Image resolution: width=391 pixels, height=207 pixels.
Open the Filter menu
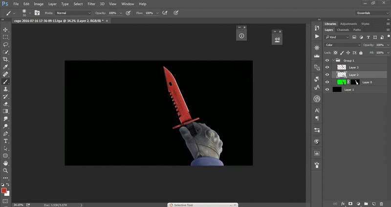click(91, 4)
